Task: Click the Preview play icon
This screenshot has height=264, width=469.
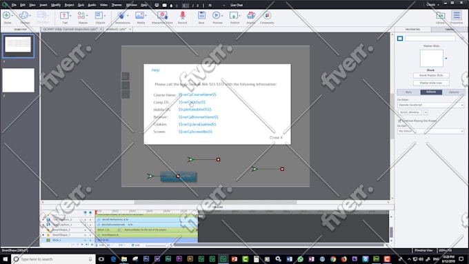Action: coord(216,15)
